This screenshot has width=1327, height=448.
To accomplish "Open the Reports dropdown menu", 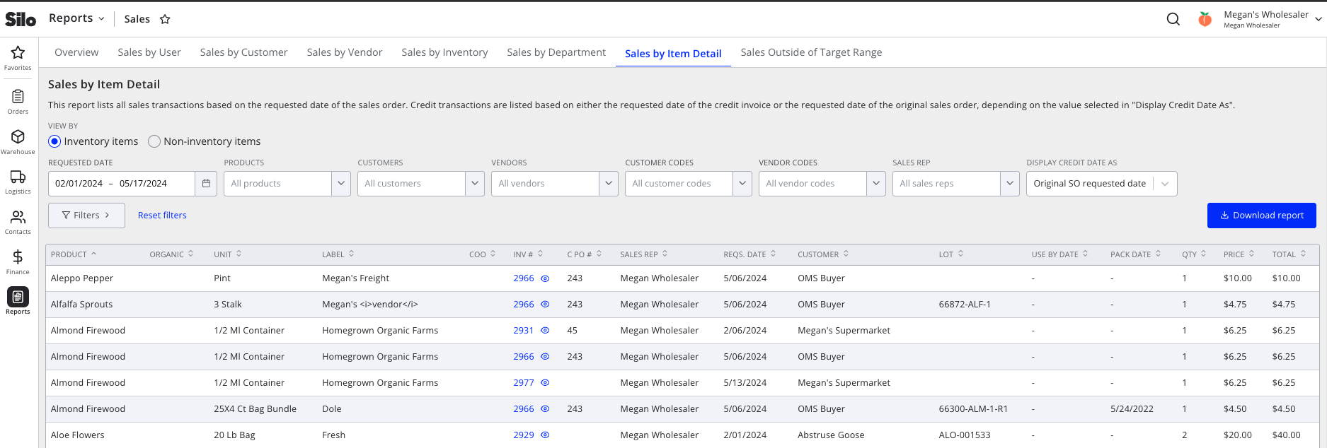I will [76, 18].
